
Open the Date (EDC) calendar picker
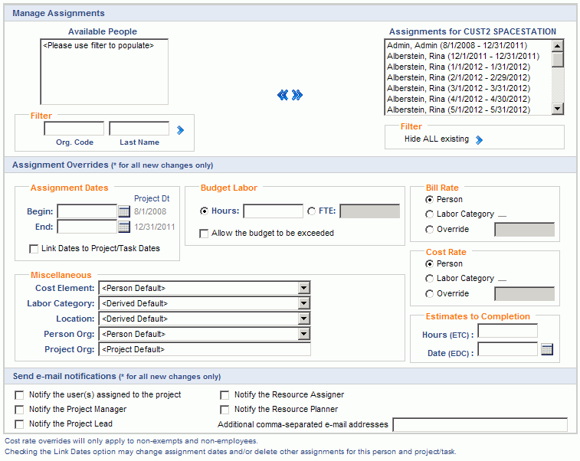point(547,349)
